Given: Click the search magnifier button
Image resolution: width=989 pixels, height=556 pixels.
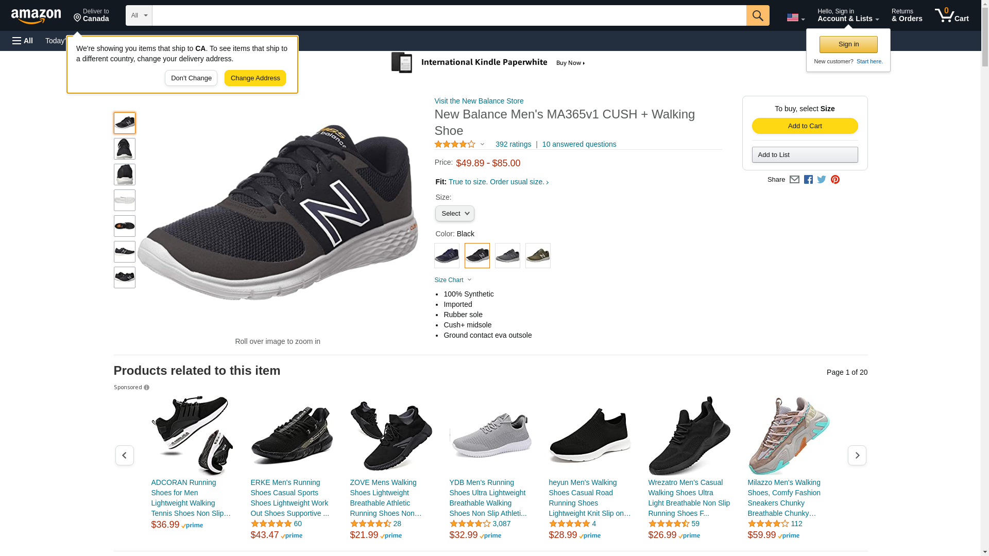Looking at the screenshot, I should [758, 15].
